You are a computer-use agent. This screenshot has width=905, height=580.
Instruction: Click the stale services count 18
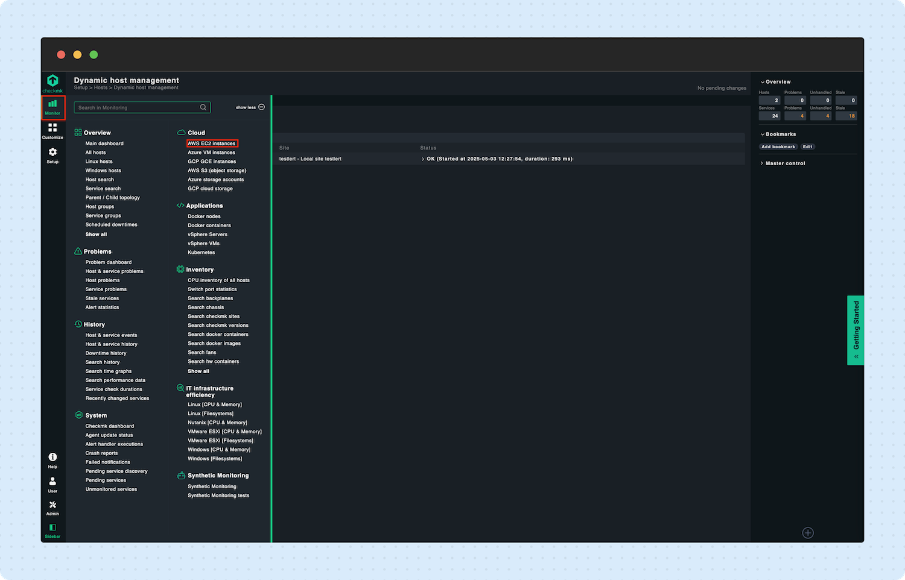[846, 116]
